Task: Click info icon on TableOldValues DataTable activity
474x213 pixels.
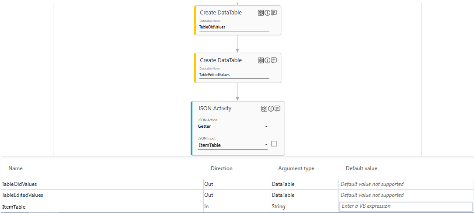Action: point(267,13)
